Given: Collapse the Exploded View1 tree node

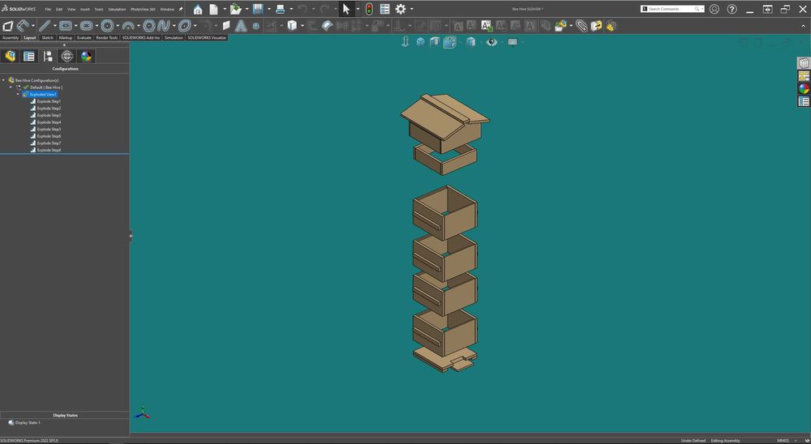Looking at the screenshot, I should click(19, 94).
